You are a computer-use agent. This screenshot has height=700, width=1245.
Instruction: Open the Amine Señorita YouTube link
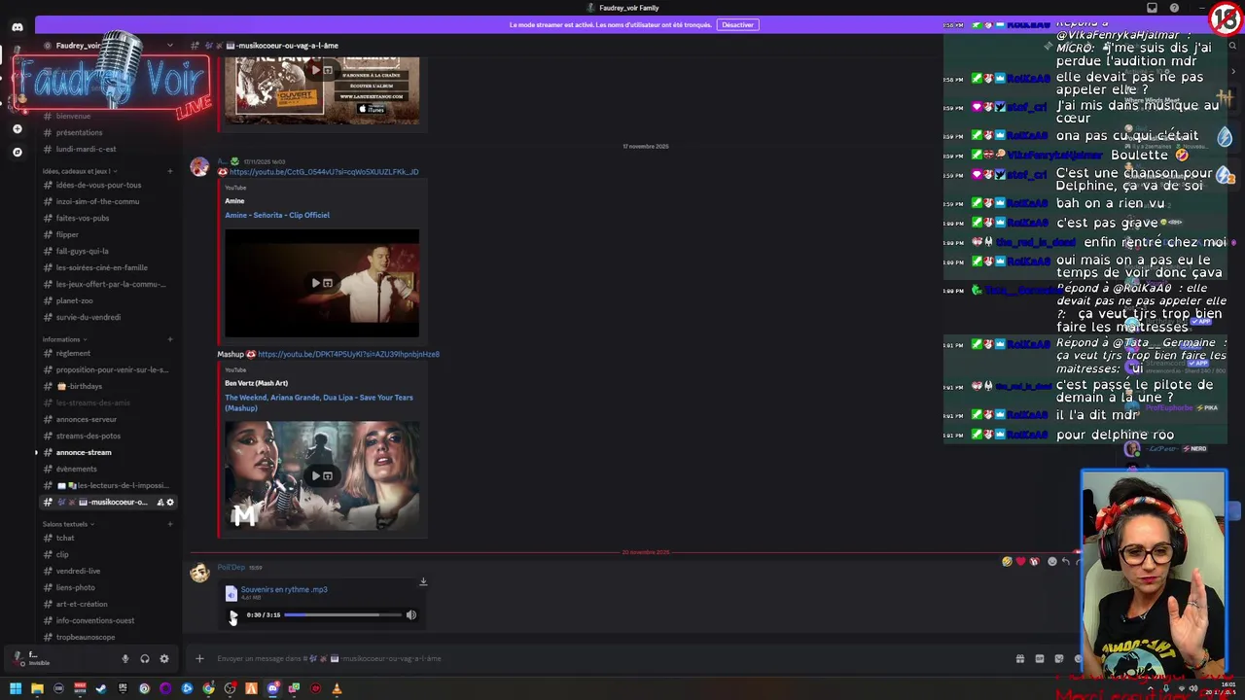324,172
